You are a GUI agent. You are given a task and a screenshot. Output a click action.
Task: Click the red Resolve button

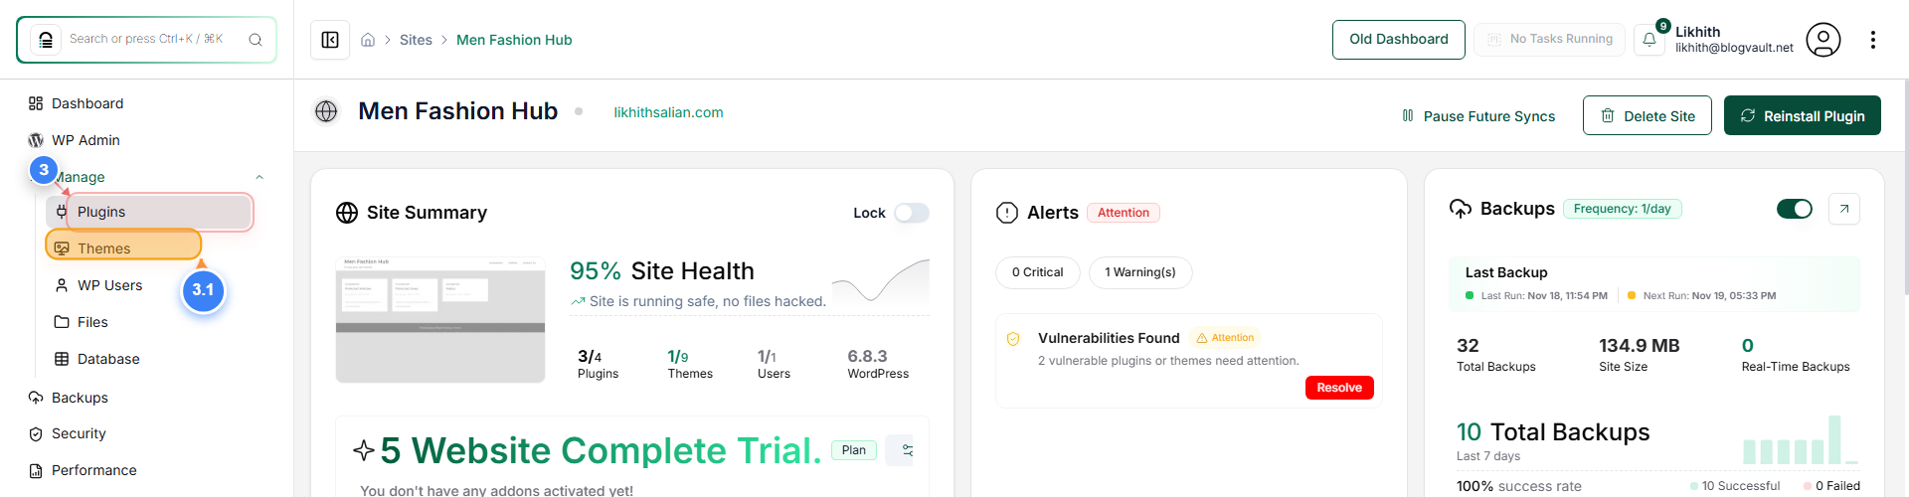coord(1339,388)
